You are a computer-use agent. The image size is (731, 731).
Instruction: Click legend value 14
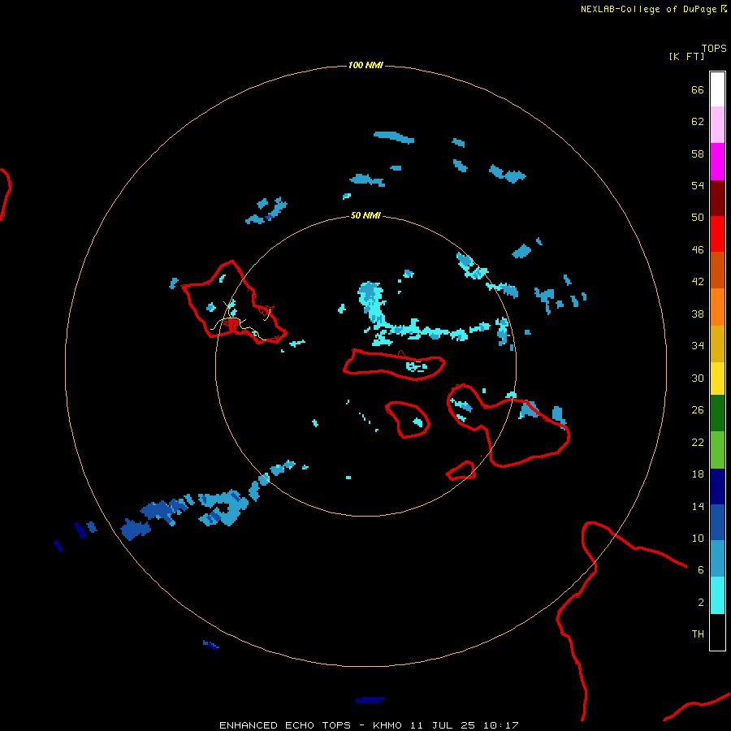[698, 506]
